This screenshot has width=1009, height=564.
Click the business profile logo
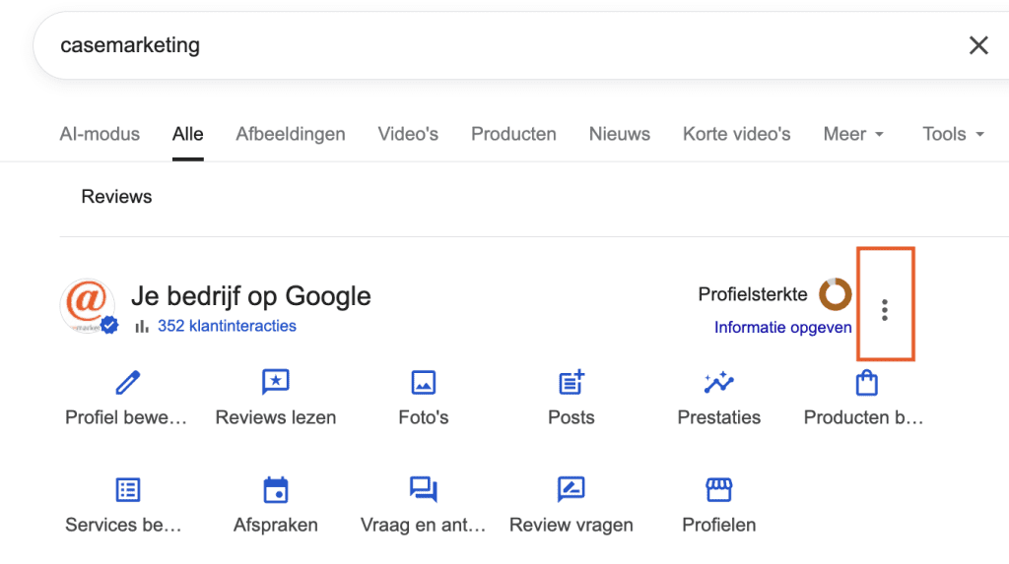tap(88, 305)
